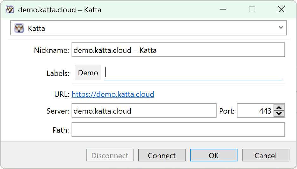Click the Katta lemur icon in title bar

pyautogui.click(x=10, y=9)
